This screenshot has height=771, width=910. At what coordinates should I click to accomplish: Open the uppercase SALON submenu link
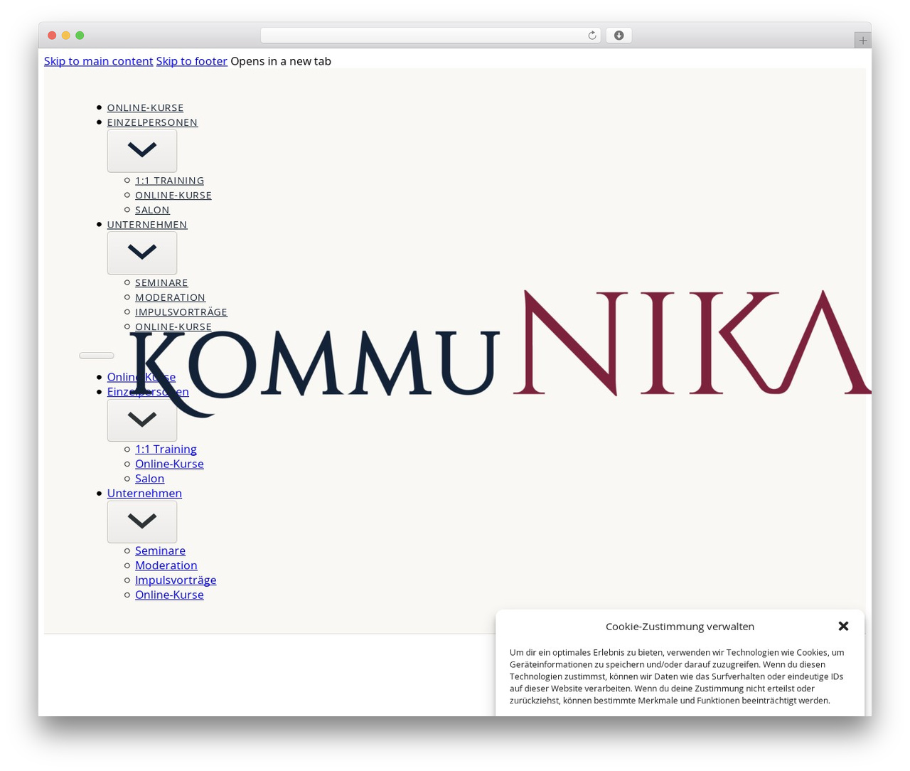pyautogui.click(x=152, y=210)
